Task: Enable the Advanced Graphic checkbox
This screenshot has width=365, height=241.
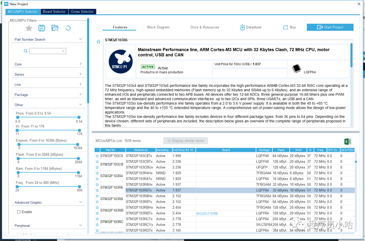Action: [x=19, y=212]
